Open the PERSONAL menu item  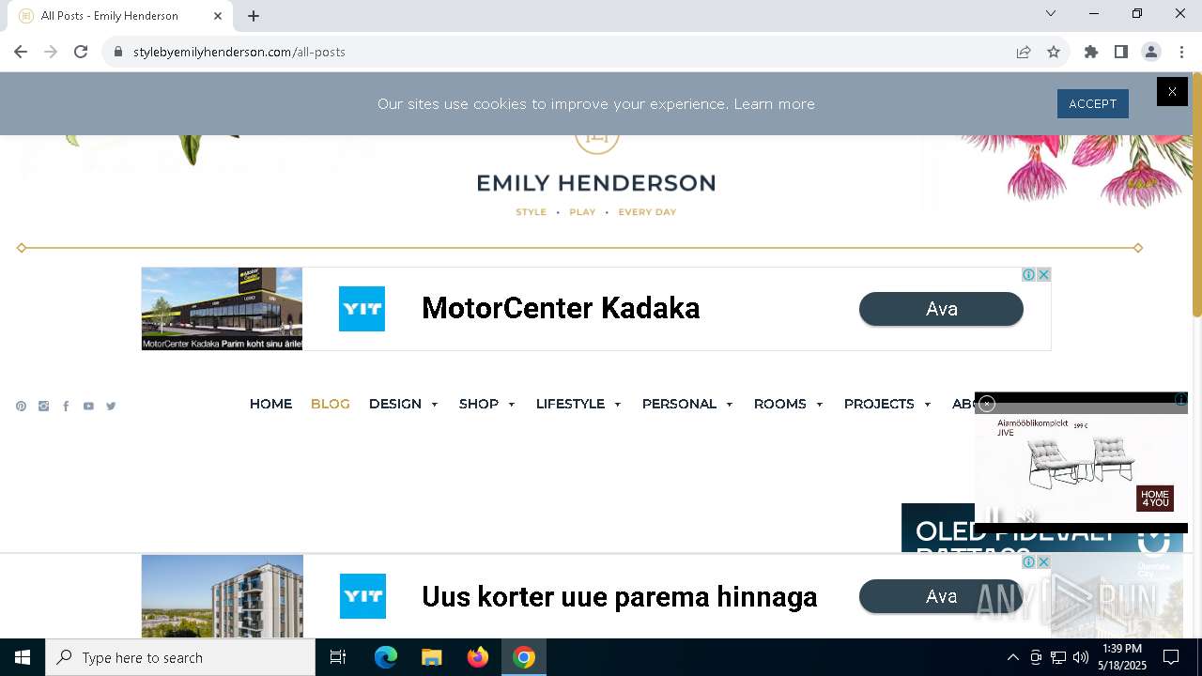pyautogui.click(x=679, y=404)
